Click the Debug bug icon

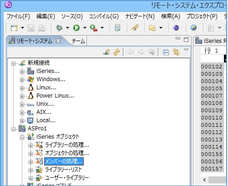click(59, 28)
